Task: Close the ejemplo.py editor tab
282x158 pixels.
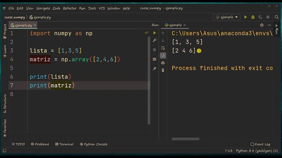Action: coord(35,25)
